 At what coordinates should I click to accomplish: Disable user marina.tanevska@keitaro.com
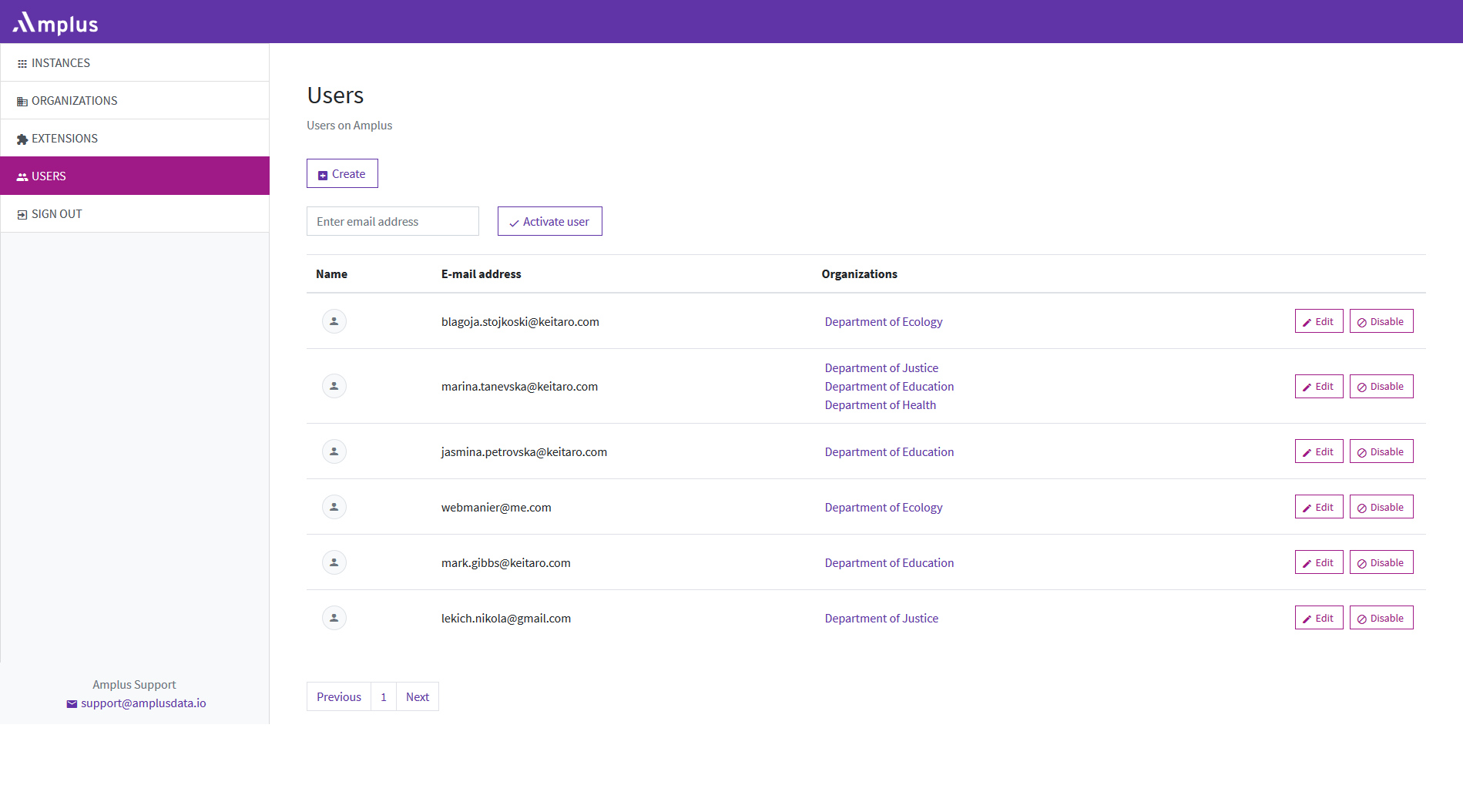(1381, 386)
